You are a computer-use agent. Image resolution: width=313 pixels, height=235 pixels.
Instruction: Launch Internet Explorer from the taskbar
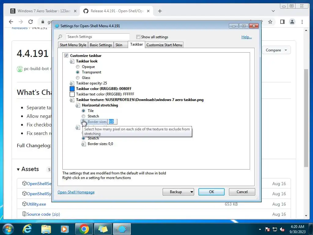click(x=27, y=229)
